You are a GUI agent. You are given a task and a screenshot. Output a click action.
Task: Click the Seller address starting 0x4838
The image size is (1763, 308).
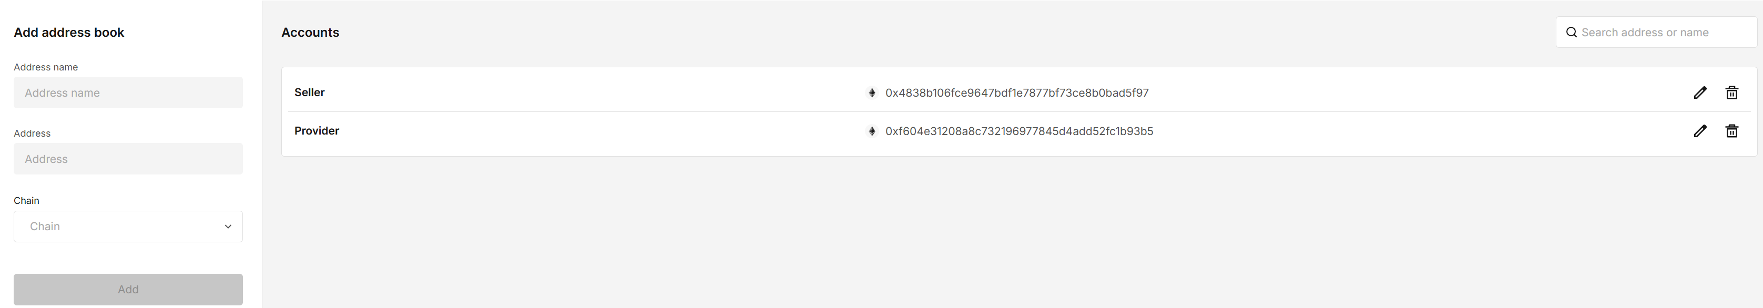click(x=1017, y=93)
